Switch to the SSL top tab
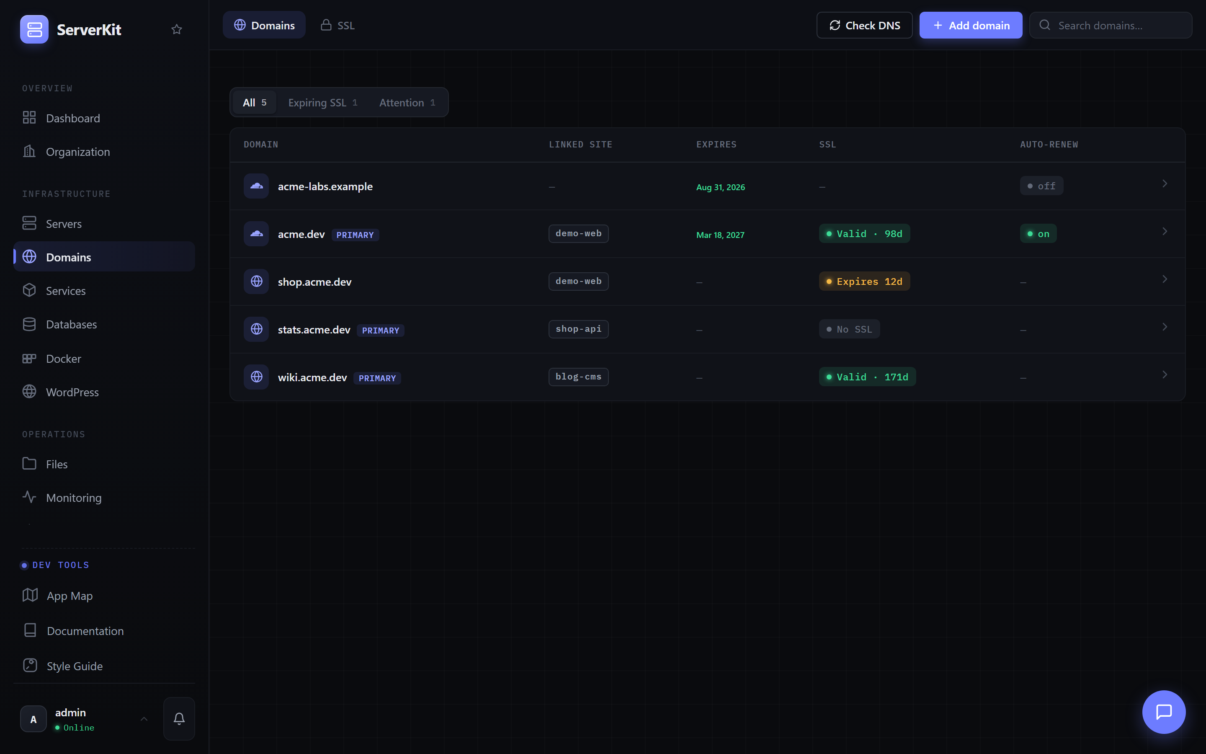The height and width of the screenshot is (754, 1206). 338,25
